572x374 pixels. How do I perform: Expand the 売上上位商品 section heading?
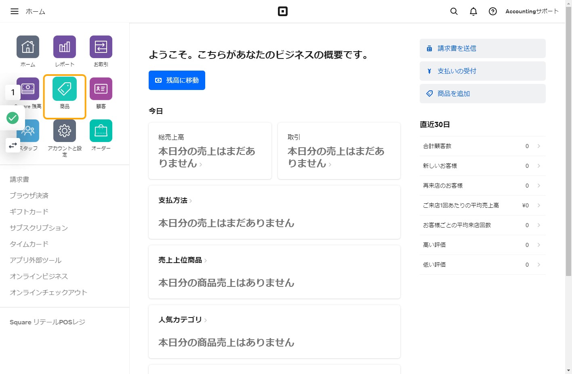point(183,260)
